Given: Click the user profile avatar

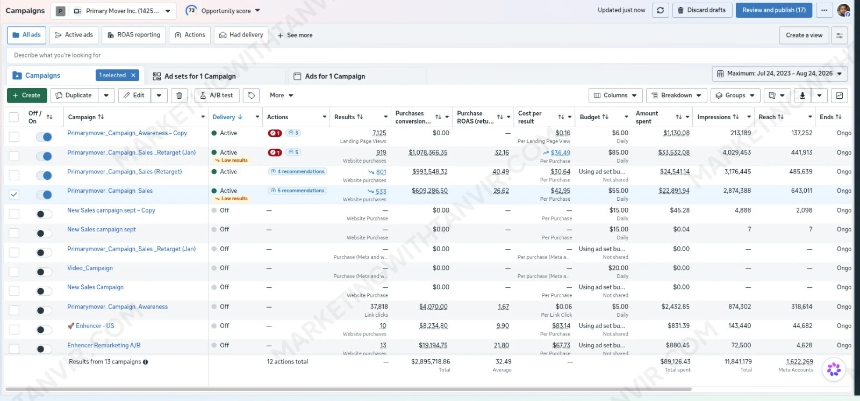Looking at the screenshot, I should click(843, 10).
